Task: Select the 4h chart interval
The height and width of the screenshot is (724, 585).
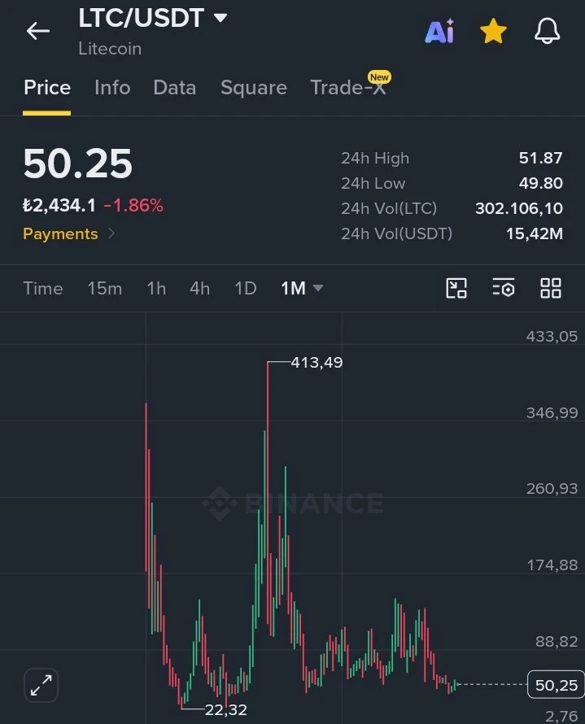Action: pos(199,289)
